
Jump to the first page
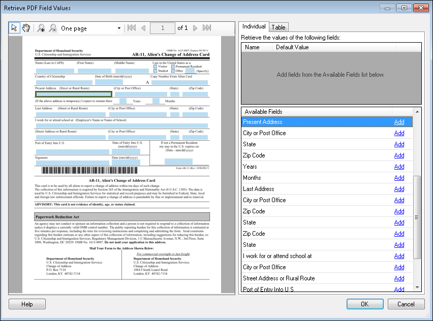tap(132, 28)
